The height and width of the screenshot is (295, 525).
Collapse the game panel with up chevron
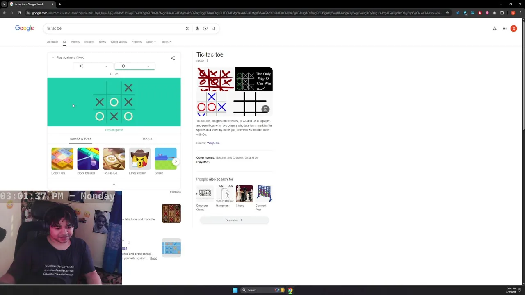(x=114, y=184)
